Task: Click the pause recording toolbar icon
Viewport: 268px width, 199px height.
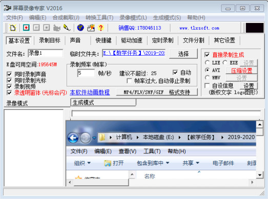Action: click(36, 28)
